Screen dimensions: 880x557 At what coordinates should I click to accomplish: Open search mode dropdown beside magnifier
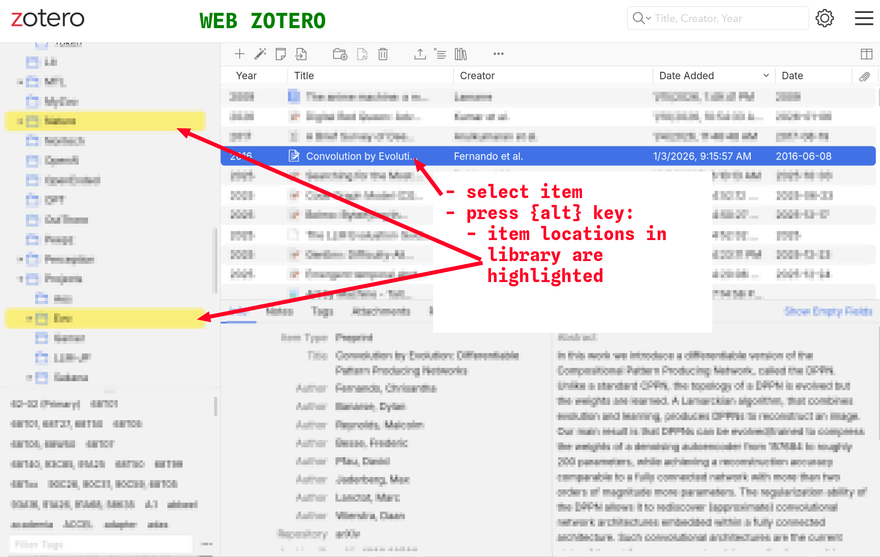pos(648,18)
